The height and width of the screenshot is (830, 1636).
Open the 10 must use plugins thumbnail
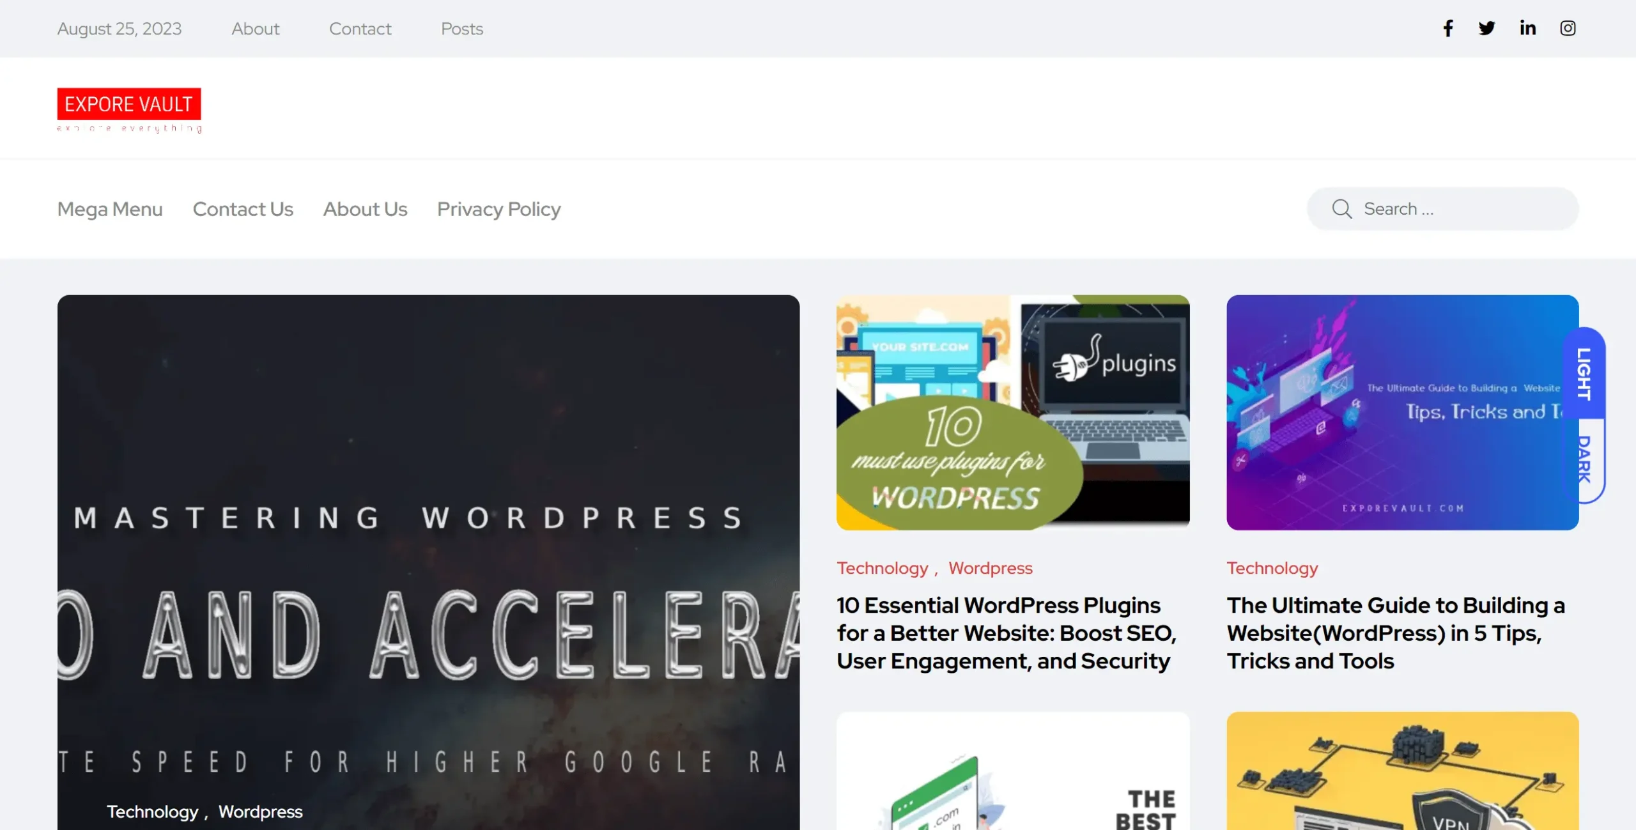coord(1013,412)
